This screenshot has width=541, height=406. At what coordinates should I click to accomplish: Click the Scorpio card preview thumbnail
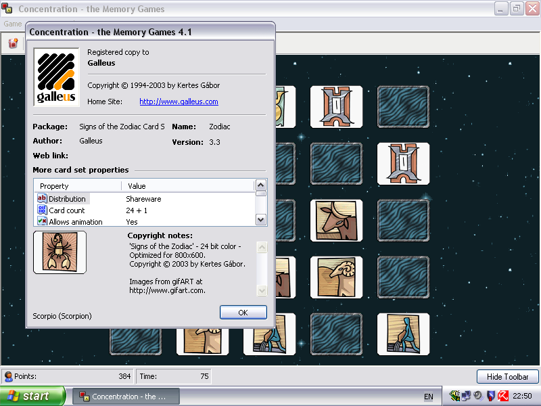click(x=60, y=252)
